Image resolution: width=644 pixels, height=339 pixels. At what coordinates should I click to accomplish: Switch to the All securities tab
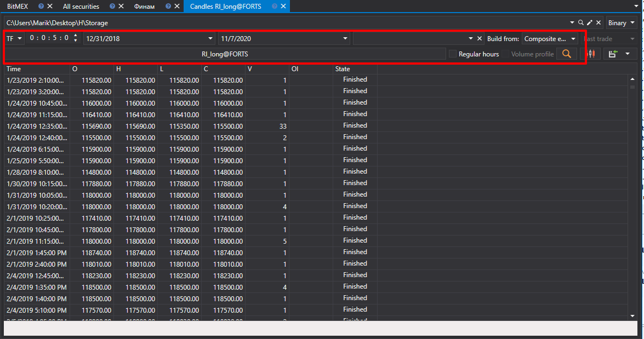(x=81, y=6)
